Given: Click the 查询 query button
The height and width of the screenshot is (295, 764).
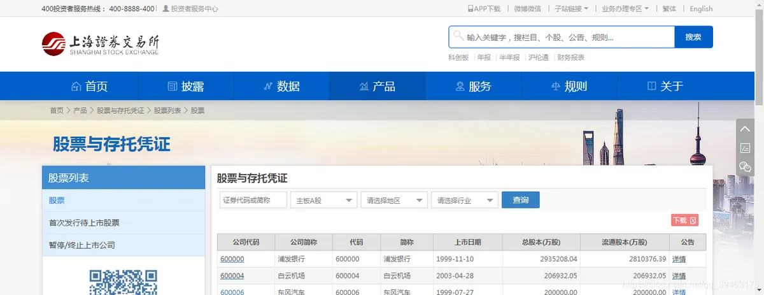Looking at the screenshot, I should pyautogui.click(x=521, y=200).
